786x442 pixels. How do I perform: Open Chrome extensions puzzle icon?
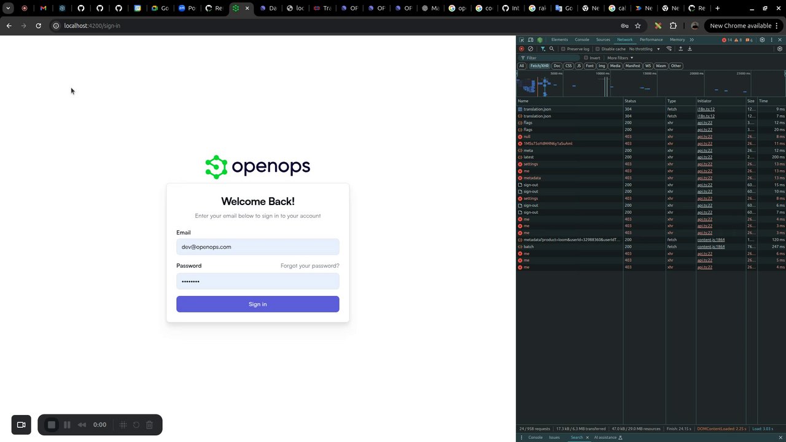point(673,26)
